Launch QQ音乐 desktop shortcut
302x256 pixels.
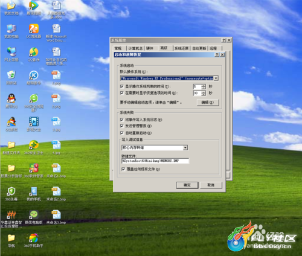[x=34, y=52]
